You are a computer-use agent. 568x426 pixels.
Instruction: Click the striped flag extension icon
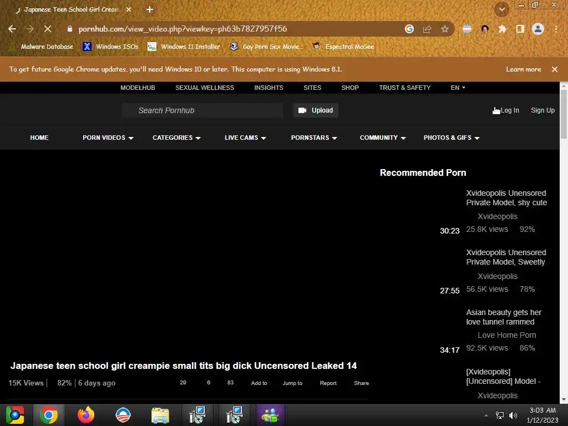click(x=467, y=29)
